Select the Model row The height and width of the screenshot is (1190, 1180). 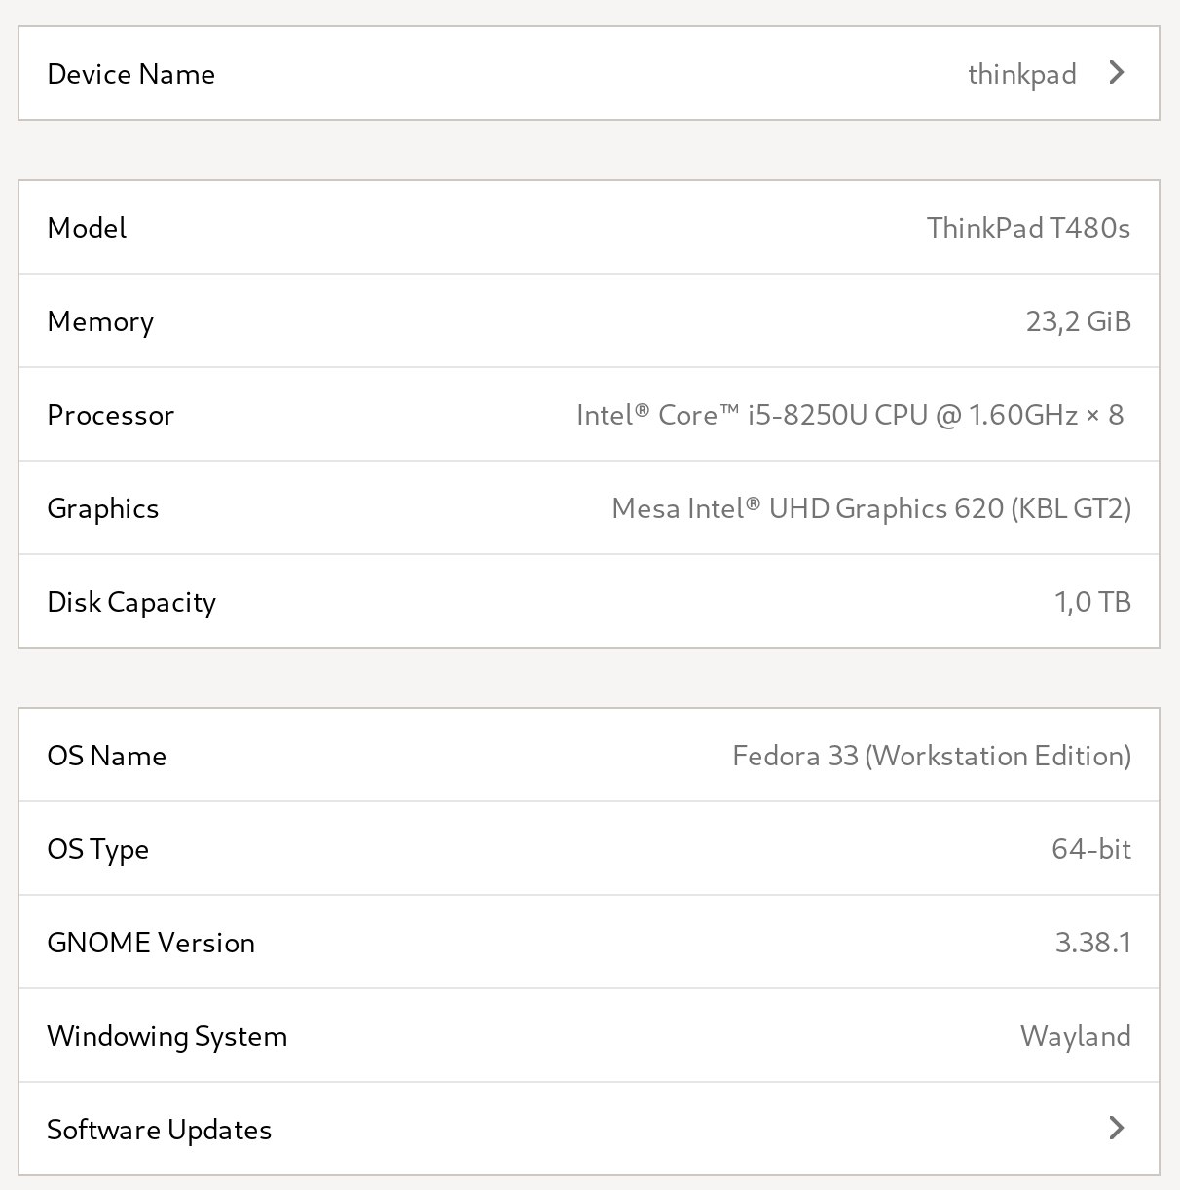[589, 227]
